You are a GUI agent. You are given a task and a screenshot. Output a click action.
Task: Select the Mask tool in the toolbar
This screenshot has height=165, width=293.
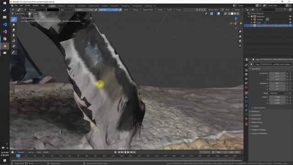click(14, 46)
